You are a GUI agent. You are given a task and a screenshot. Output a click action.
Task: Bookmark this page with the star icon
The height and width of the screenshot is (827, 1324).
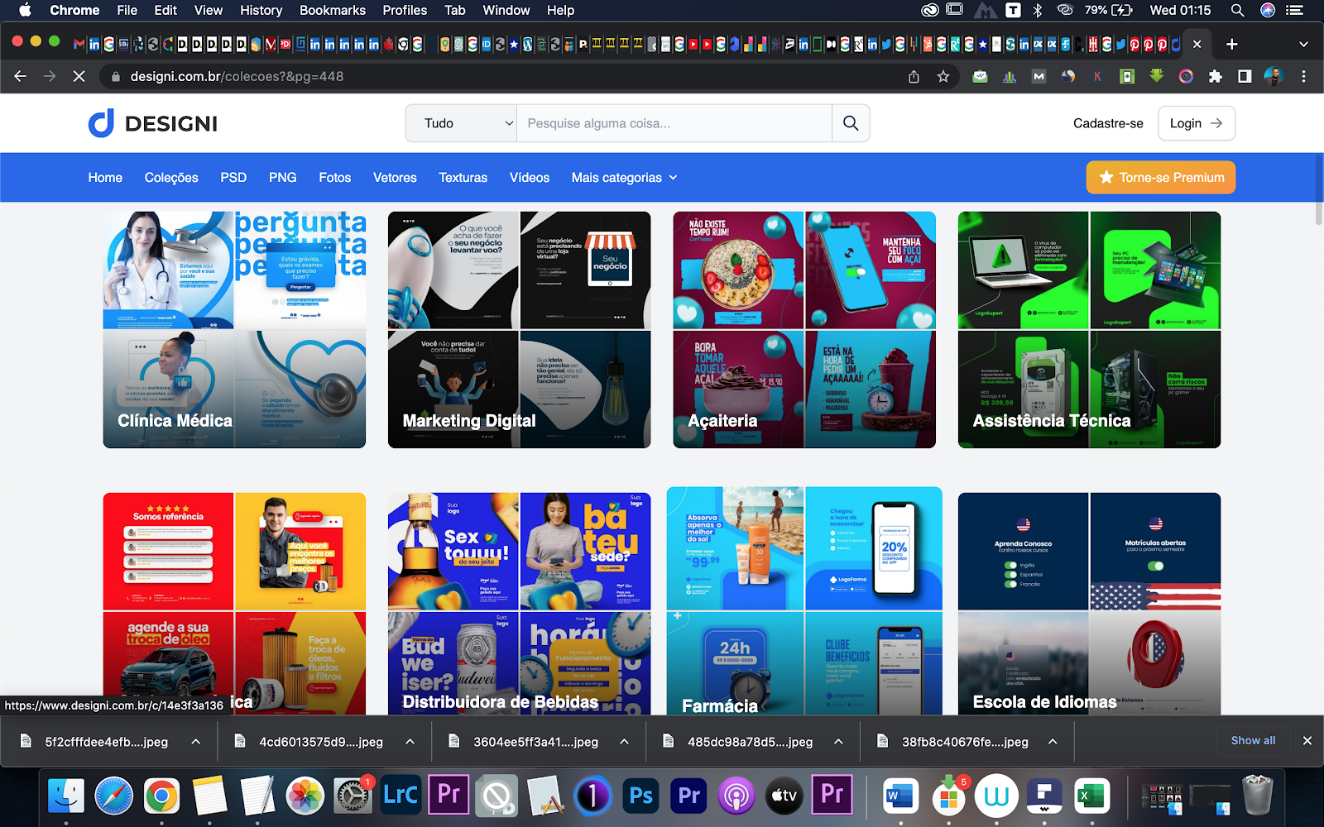(943, 76)
